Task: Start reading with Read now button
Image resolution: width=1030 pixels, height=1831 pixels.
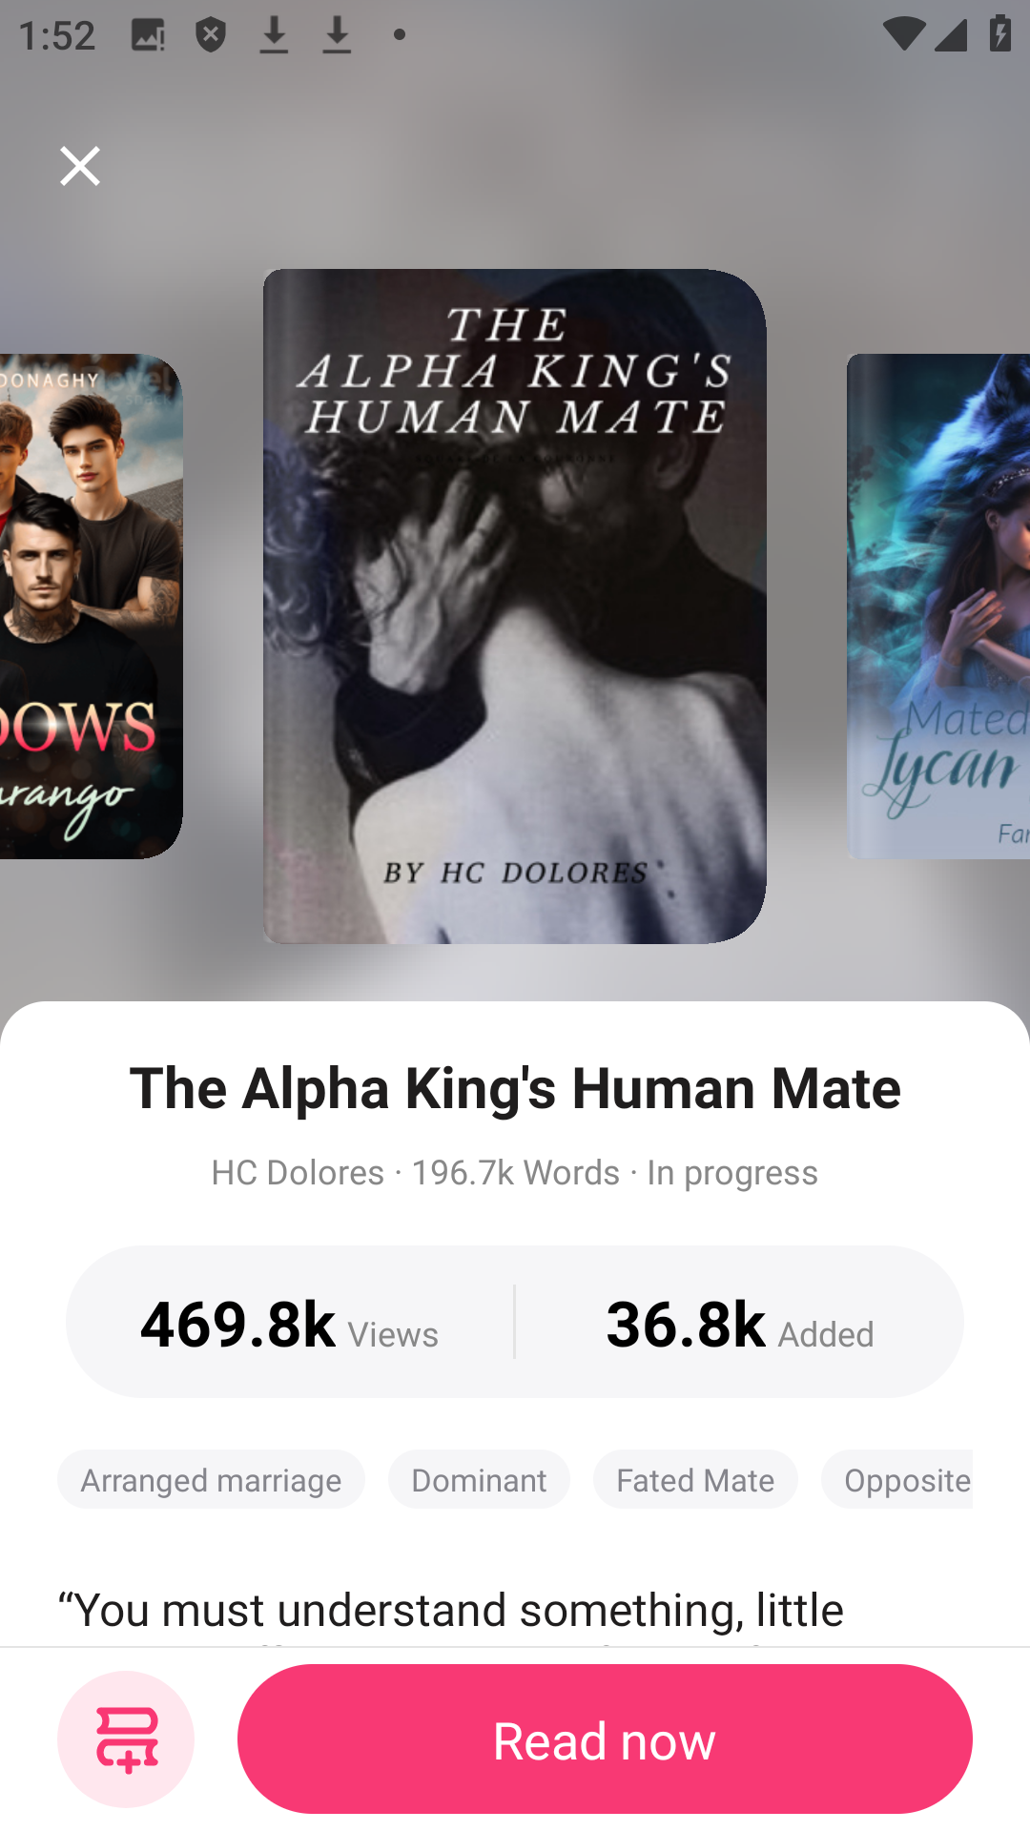Action: pos(605,1738)
